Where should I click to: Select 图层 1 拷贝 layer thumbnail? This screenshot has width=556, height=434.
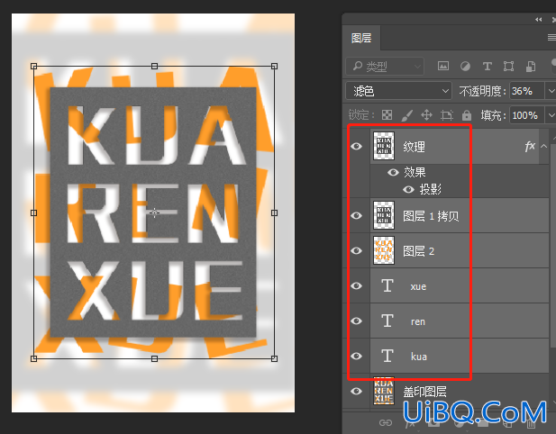click(x=384, y=215)
